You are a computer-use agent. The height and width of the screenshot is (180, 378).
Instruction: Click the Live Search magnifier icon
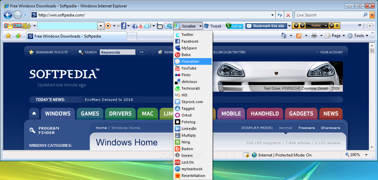366,15
